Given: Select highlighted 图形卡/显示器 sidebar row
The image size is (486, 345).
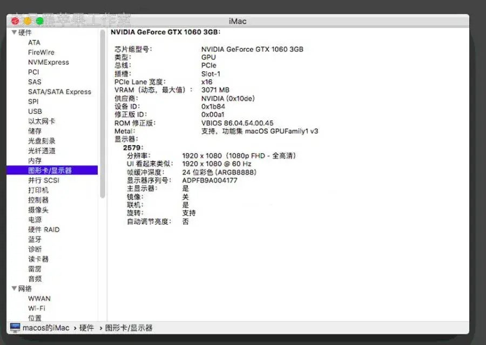Looking at the screenshot, I should tap(52, 170).
